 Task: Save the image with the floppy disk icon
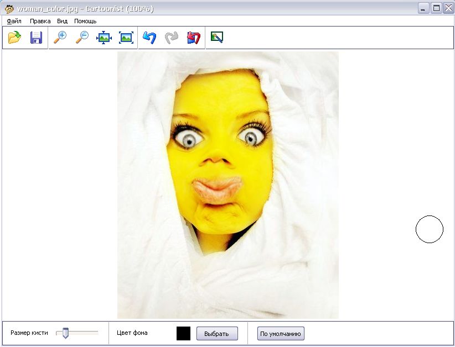pyautogui.click(x=36, y=38)
